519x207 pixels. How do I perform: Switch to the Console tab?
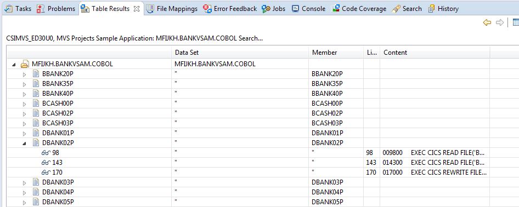click(309, 9)
